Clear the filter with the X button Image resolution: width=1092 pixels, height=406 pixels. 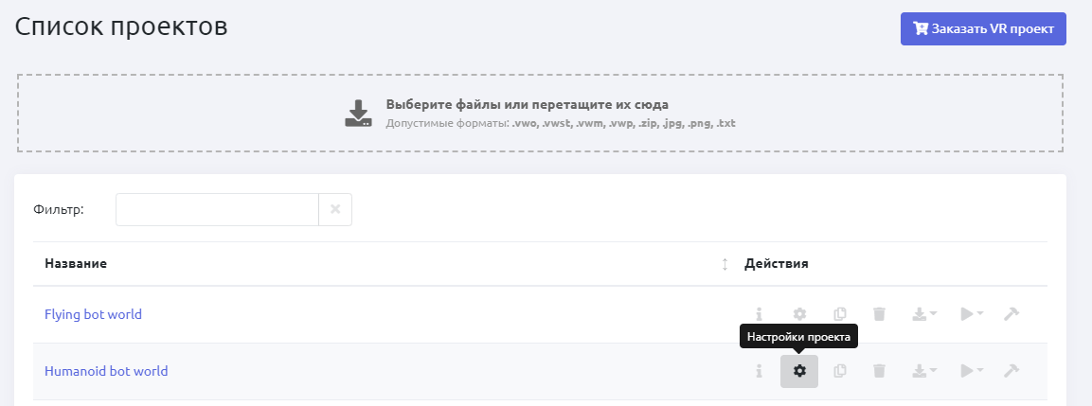coord(335,210)
